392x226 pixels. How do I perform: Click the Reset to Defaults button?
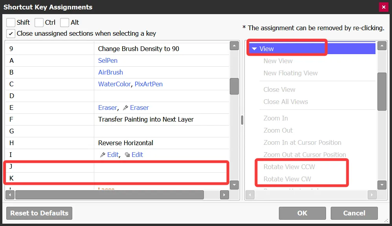tap(39, 213)
